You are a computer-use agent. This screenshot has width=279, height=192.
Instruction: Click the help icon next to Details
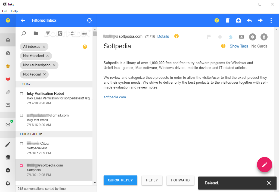coord(176,36)
